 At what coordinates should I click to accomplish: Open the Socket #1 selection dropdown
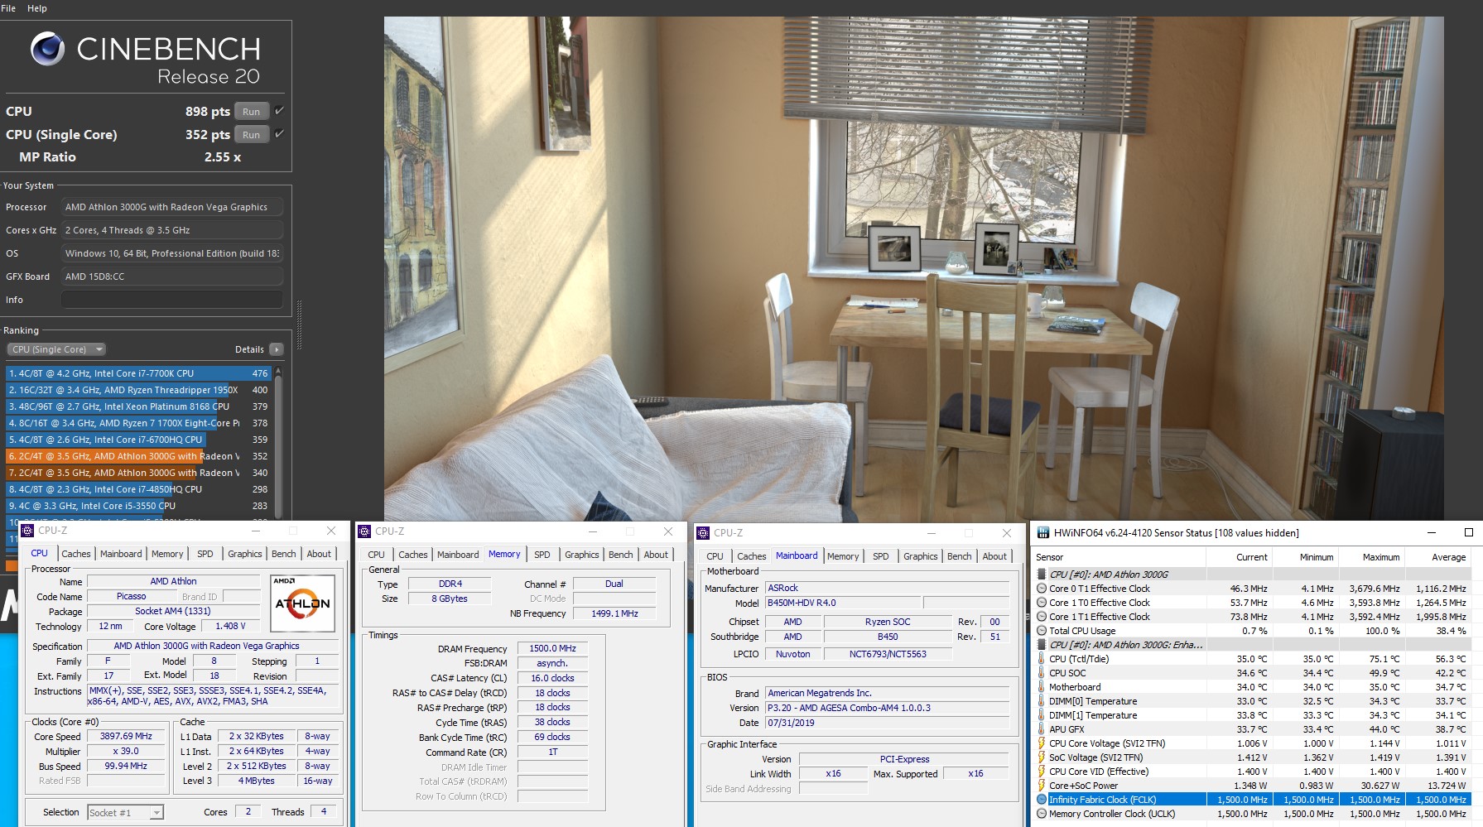(x=126, y=813)
